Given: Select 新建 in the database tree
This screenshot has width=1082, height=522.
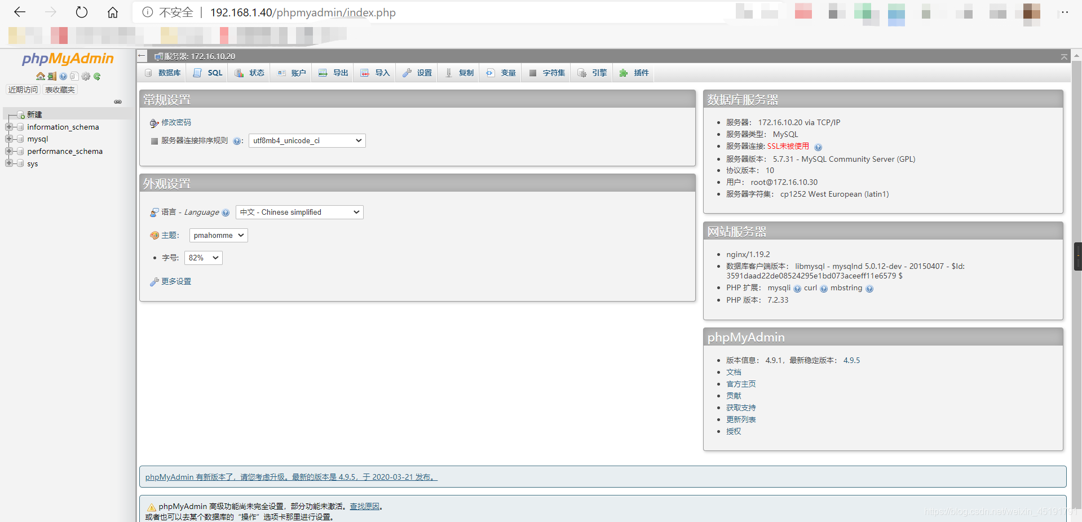Looking at the screenshot, I should [34, 114].
